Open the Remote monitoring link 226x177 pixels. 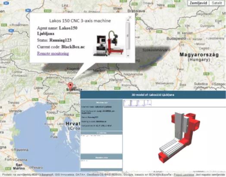coord(53,53)
